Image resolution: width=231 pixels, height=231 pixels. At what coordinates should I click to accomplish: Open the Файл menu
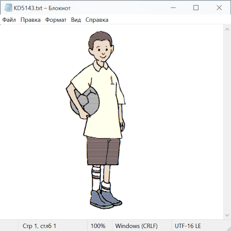pyautogui.click(x=9, y=20)
